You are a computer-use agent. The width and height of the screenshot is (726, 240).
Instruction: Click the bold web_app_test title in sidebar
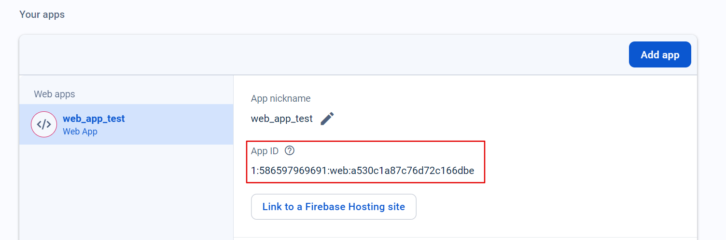click(x=94, y=119)
